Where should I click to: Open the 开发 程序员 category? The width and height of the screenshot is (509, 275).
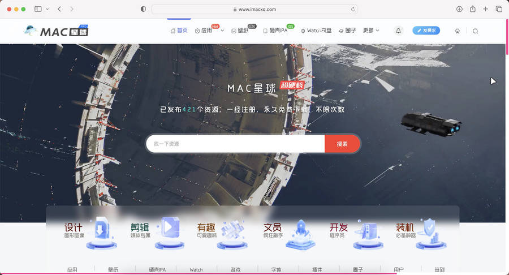click(x=356, y=233)
